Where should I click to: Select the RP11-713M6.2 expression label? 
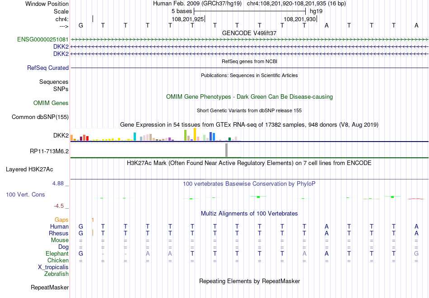49,151
